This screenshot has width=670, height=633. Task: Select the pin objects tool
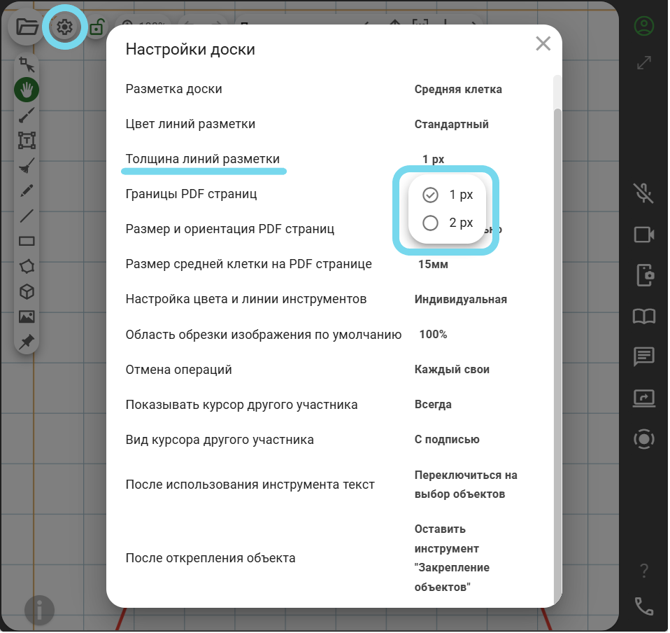[x=27, y=342]
